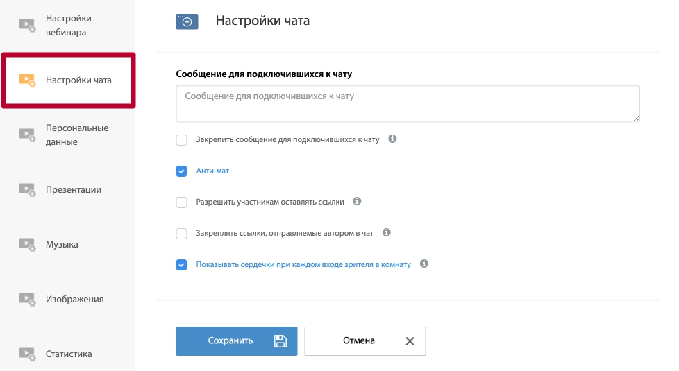The image size is (679, 371).
Task: Click the orange Настройки чата sidebar icon
Action: tap(27, 80)
